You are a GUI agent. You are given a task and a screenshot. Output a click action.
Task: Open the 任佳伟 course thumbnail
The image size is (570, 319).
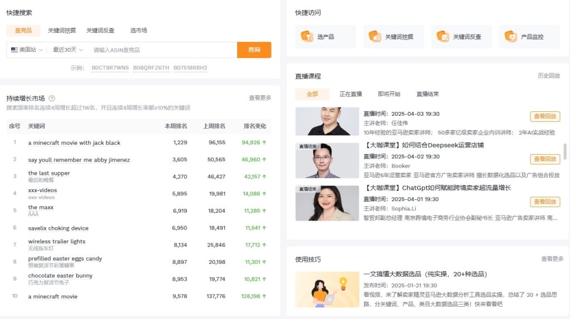point(327,121)
